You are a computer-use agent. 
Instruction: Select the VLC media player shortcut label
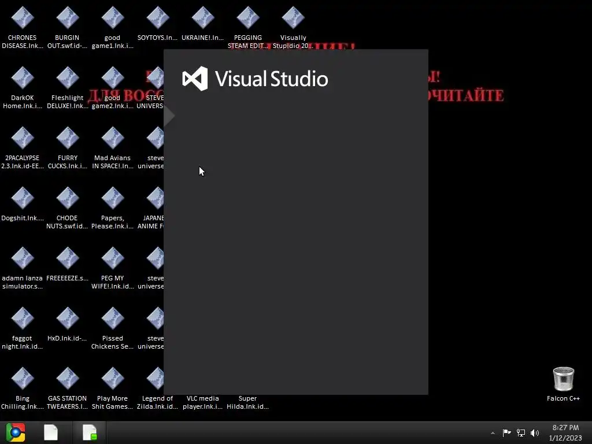click(203, 402)
